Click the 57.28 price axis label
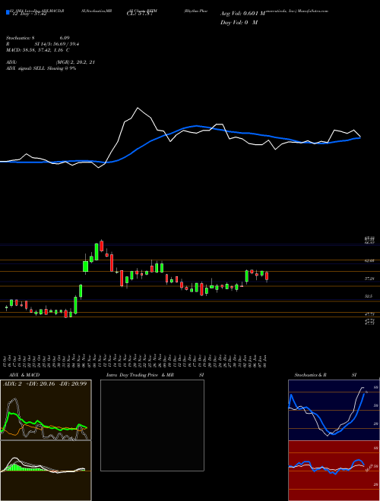This screenshot has height=501, width=380. click(370, 279)
